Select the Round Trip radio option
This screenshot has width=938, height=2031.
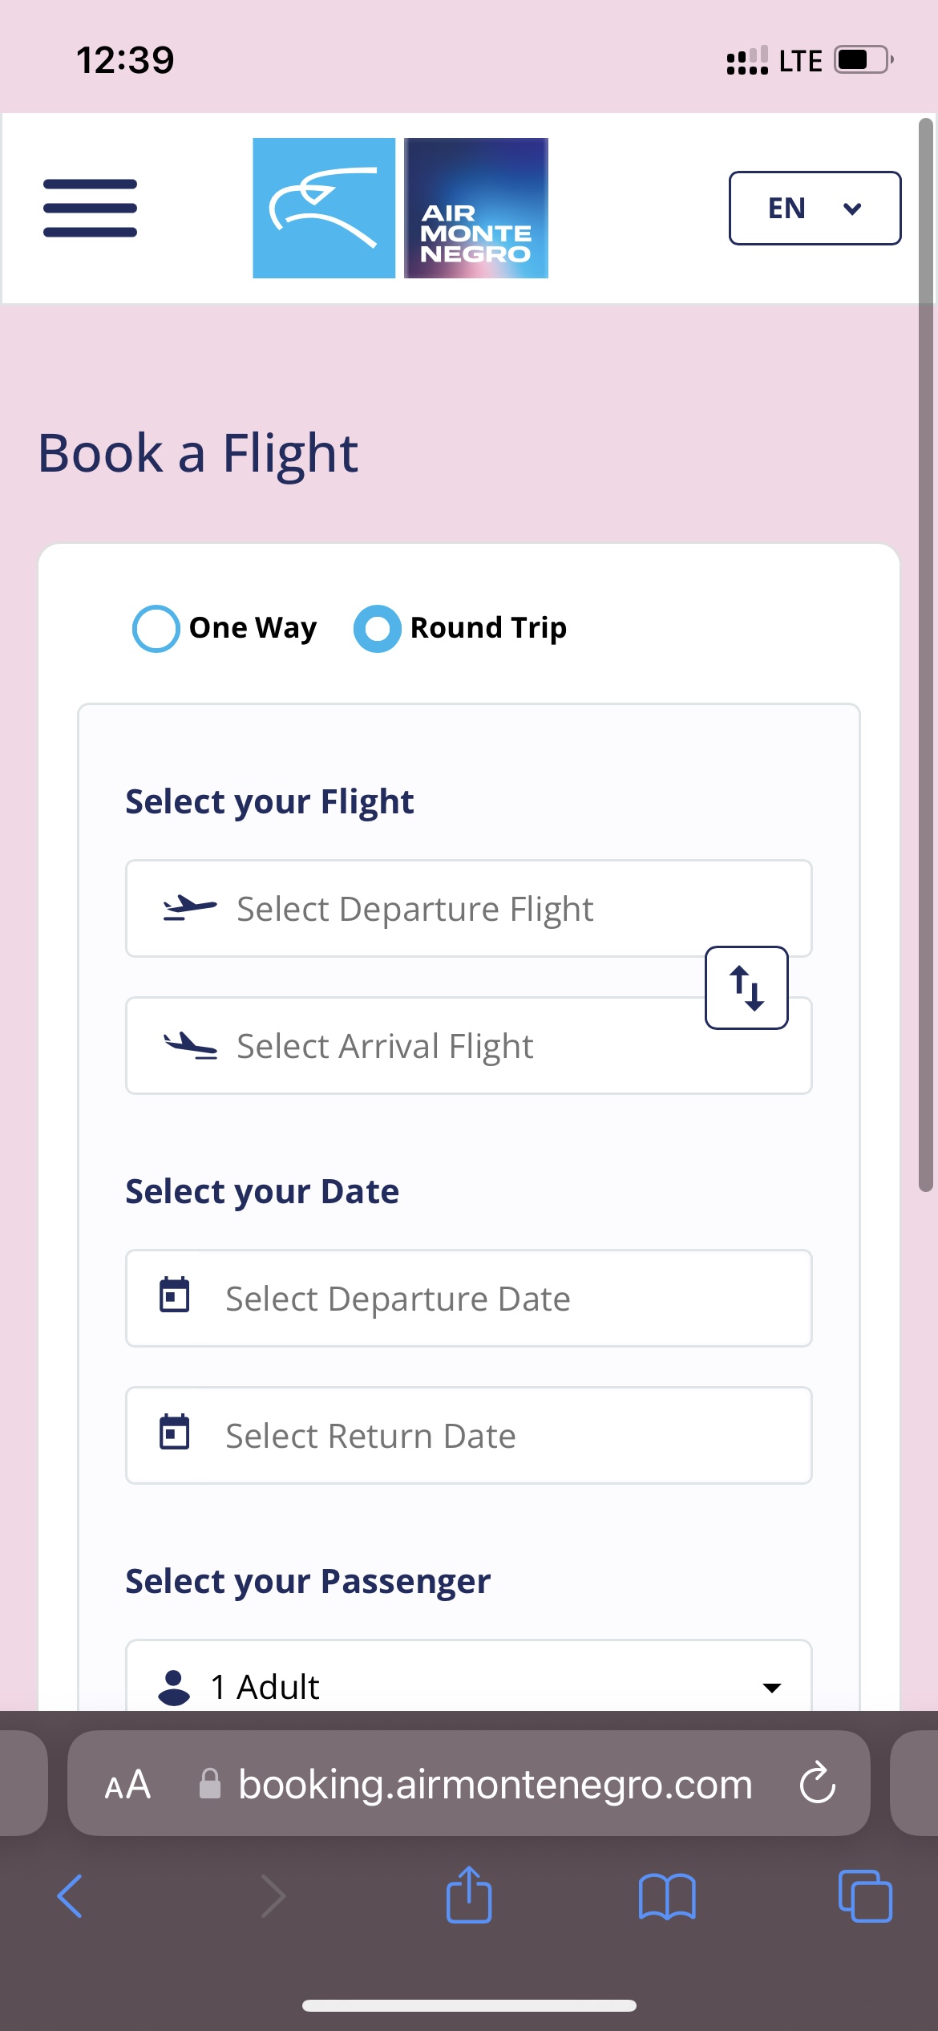pyautogui.click(x=378, y=628)
